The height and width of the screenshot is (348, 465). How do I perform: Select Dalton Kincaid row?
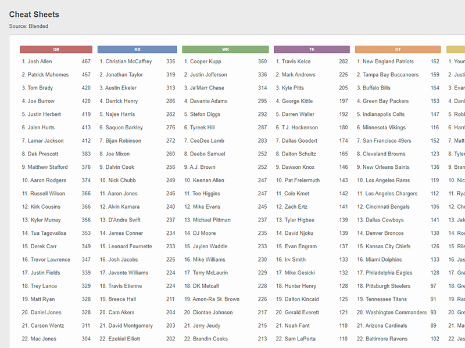tap(312, 299)
